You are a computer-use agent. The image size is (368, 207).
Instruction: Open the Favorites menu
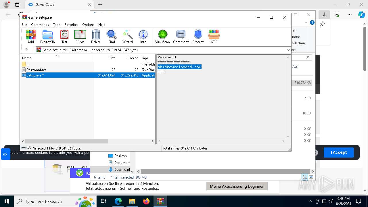tap(71, 25)
